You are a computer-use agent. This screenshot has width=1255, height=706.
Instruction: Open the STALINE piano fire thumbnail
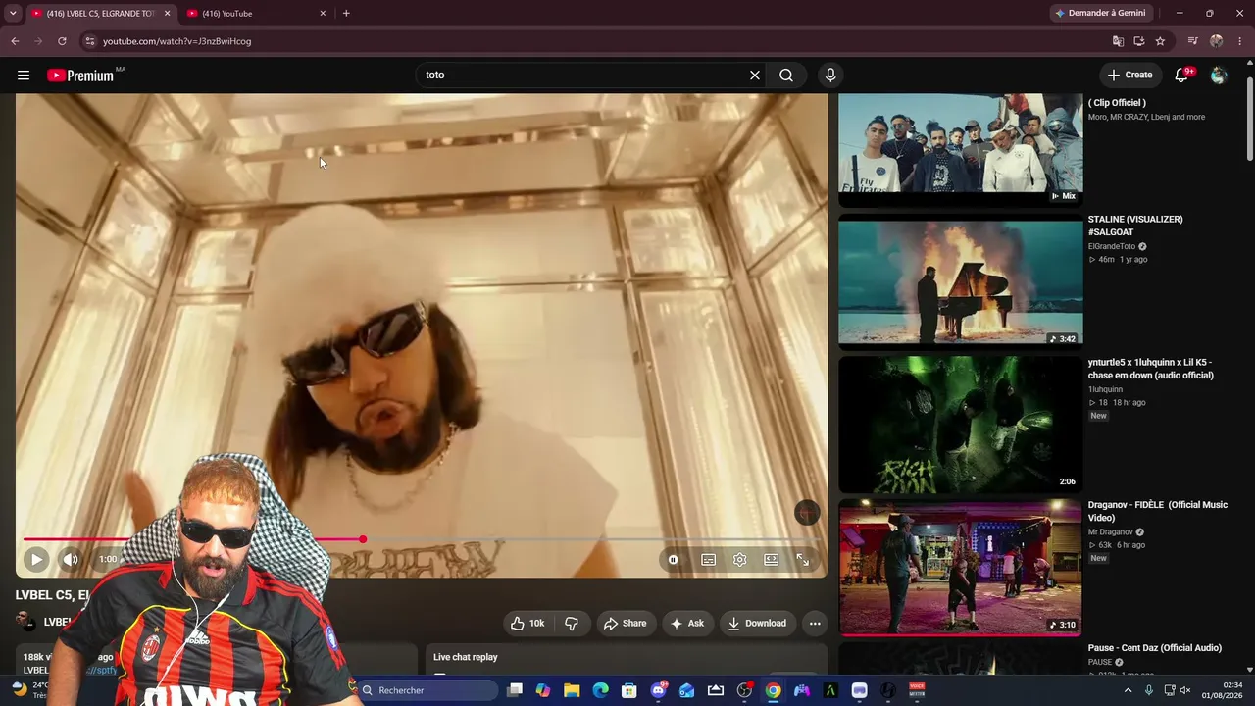pos(961,282)
